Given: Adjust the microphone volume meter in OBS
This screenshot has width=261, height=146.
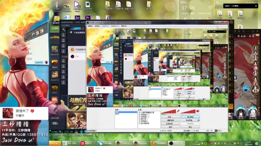Looking at the screenshot, I should click(x=168, y=112).
